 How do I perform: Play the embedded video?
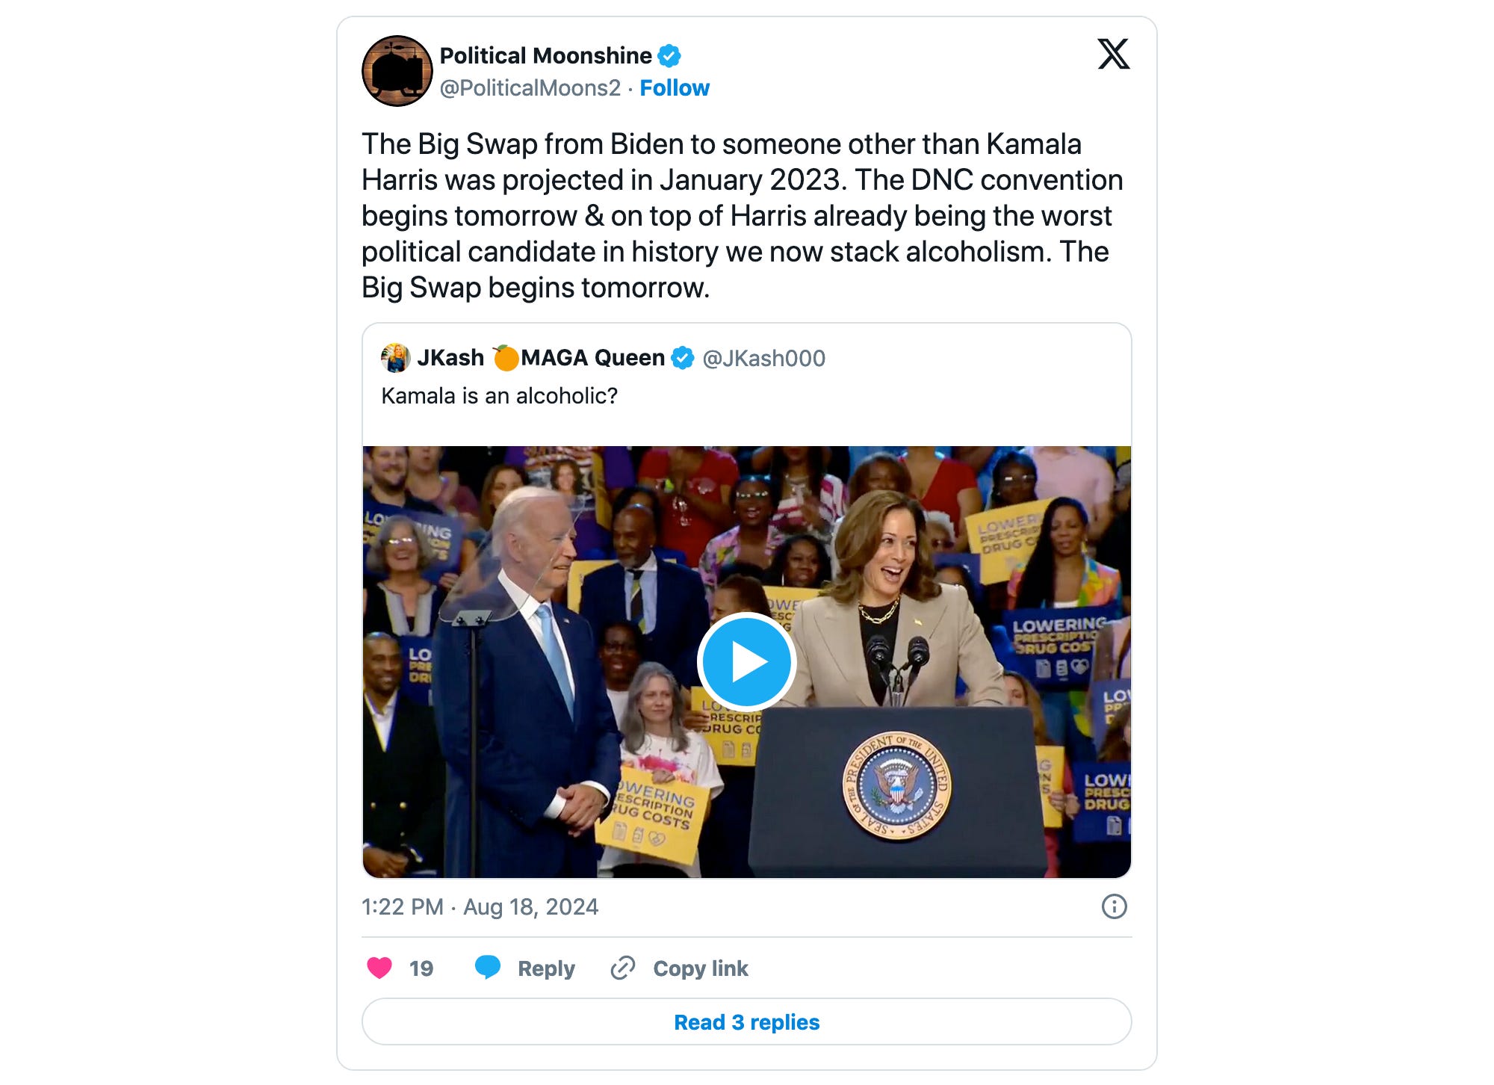pyautogui.click(x=746, y=662)
